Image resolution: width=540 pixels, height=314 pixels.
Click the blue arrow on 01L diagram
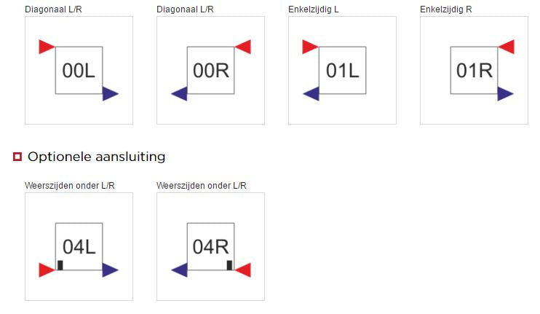[x=311, y=94]
